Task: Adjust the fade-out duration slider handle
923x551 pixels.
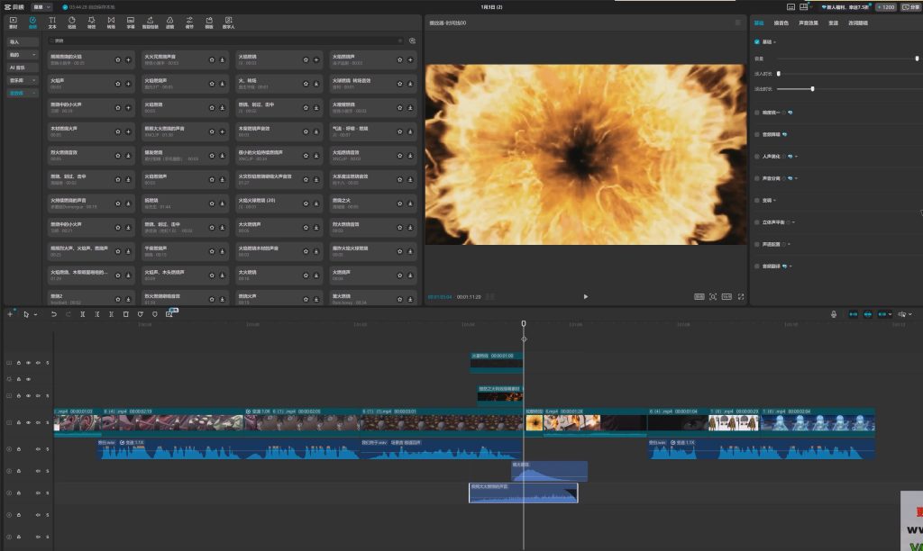Action: (x=812, y=89)
